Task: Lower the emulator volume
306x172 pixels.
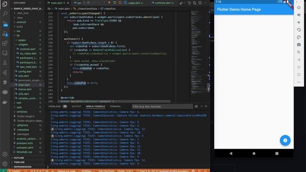Action: point(299,22)
